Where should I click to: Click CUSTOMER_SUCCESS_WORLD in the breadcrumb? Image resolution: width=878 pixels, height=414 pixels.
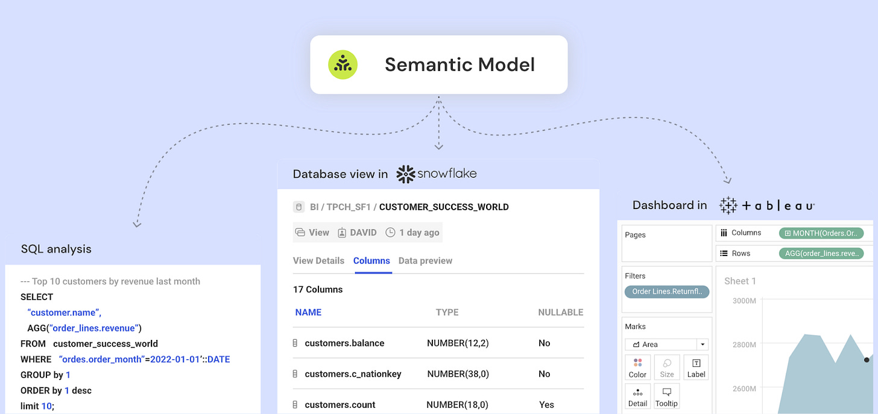(x=444, y=207)
